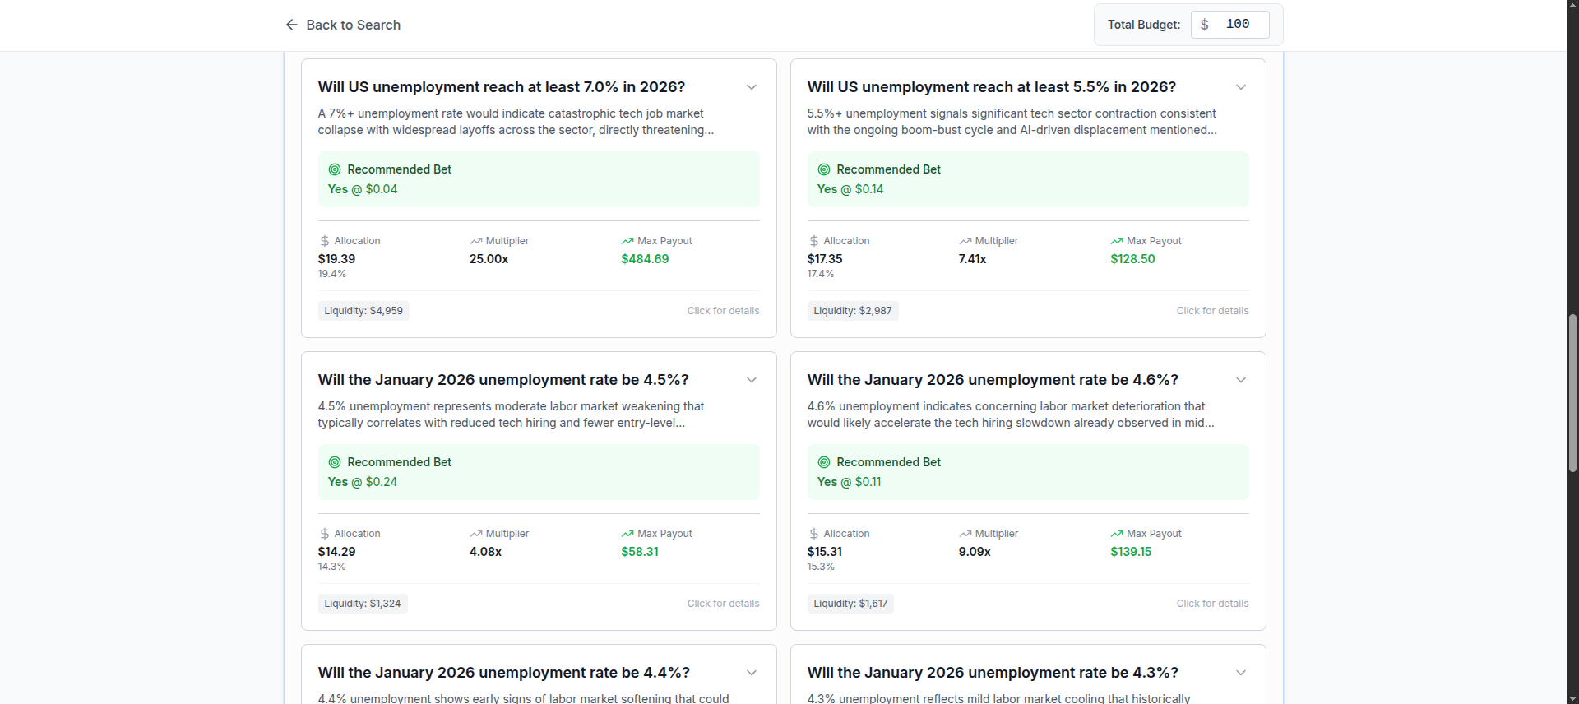The image size is (1579, 704).
Task: Click target icon in 7.0% card's Recommended Bet
Action: [x=335, y=169]
